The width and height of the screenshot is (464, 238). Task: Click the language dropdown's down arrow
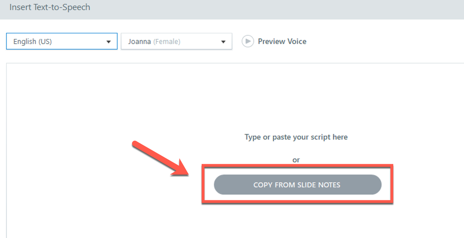point(109,42)
